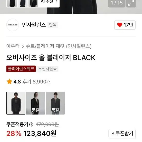Image resolution: width=142 pixels, height=142 pixels.
Task: Open fullscreen image expand icon
Action: (131, 3)
